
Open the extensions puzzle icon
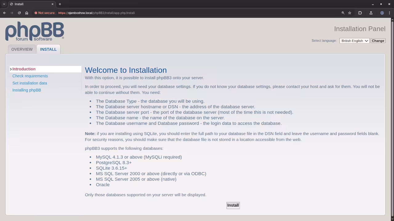coord(360,13)
